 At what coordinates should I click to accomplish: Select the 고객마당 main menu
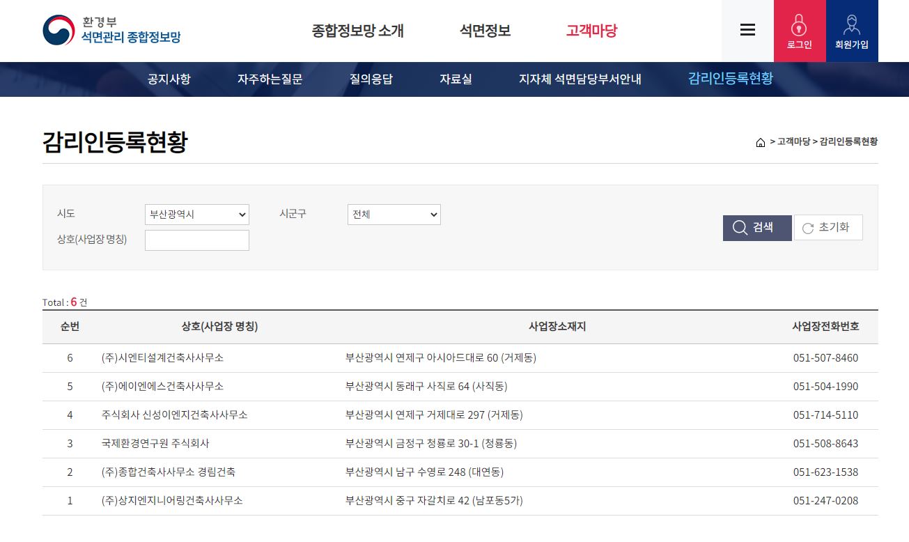coord(591,31)
